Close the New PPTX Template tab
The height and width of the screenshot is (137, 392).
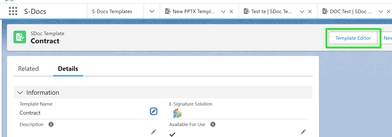point(231,11)
